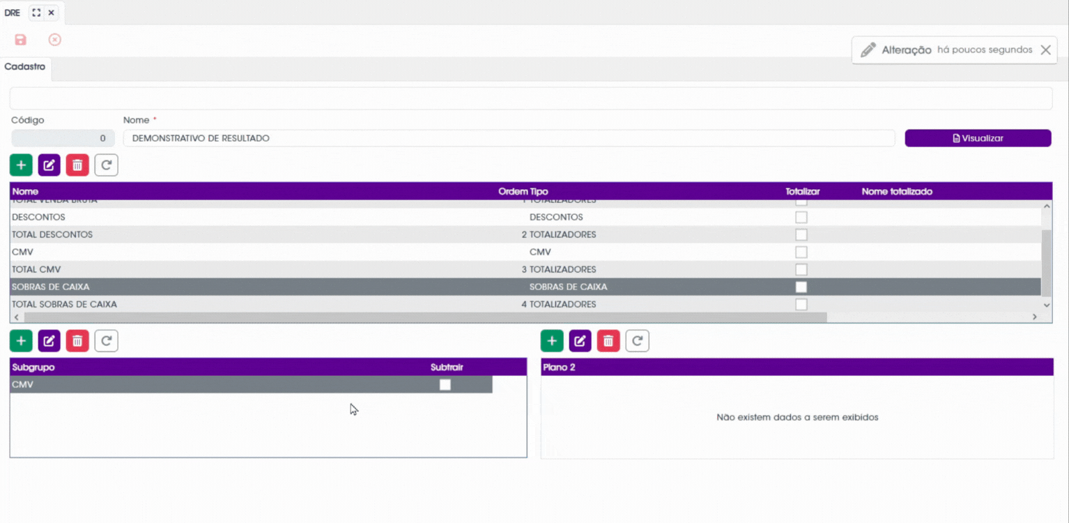
Task: Toggle Totalizar checkbox for TOTAL CMV row
Action: click(801, 269)
